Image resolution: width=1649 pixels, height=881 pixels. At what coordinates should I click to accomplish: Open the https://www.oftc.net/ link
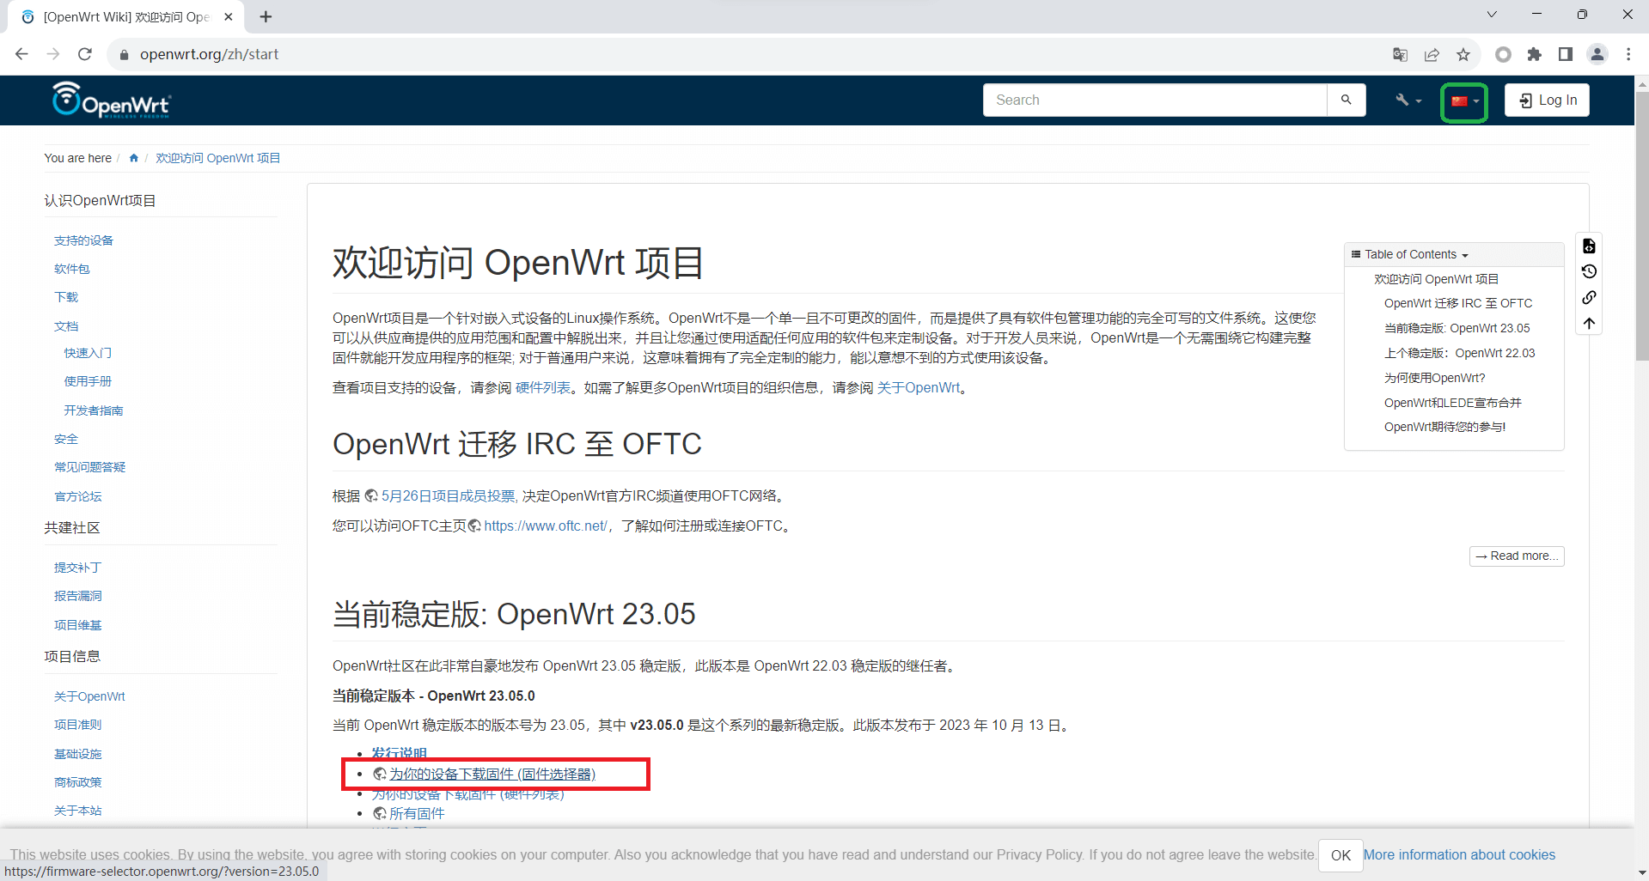(545, 526)
